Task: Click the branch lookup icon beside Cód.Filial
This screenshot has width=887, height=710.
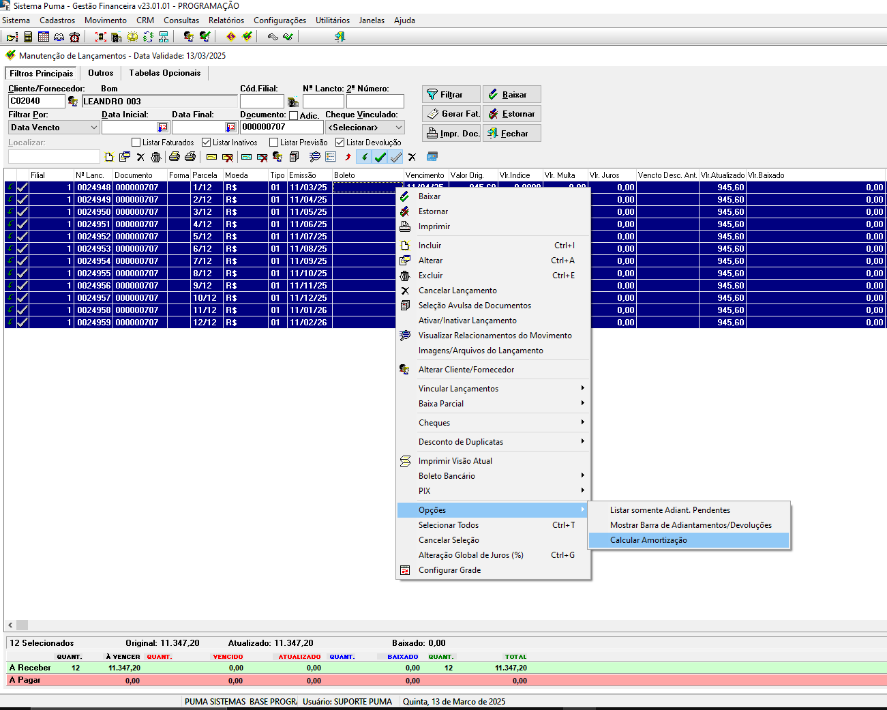Action: point(293,102)
